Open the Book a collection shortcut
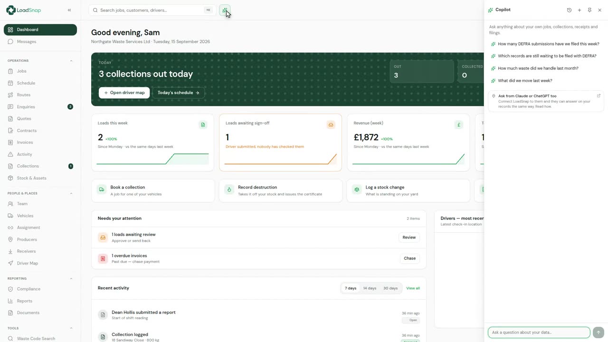 point(153,190)
